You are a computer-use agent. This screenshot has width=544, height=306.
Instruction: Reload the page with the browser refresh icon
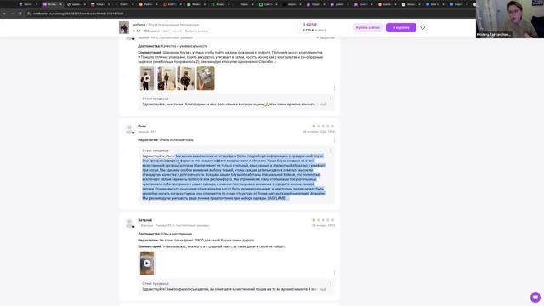point(20,14)
